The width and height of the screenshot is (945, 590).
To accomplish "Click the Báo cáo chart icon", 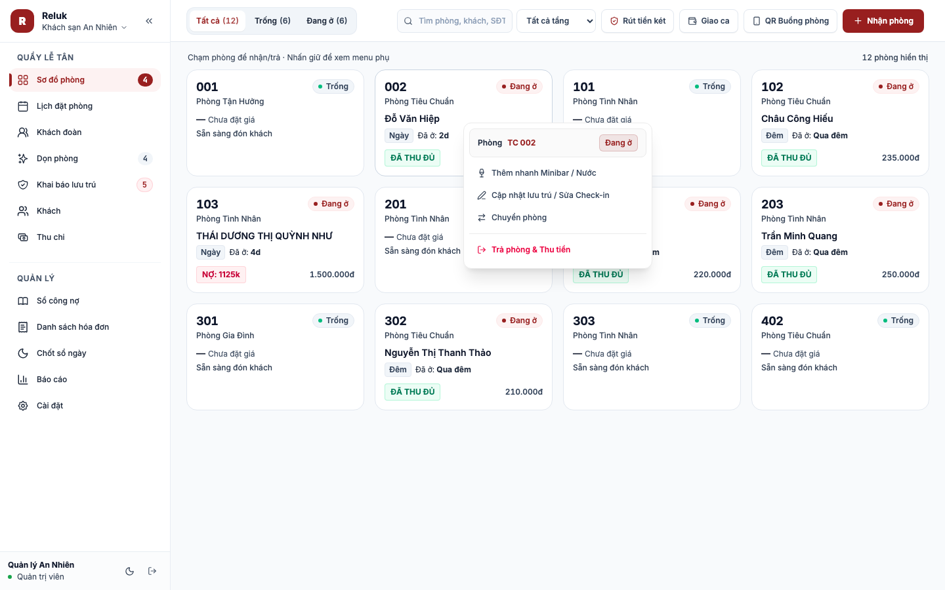I will (x=23, y=380).
